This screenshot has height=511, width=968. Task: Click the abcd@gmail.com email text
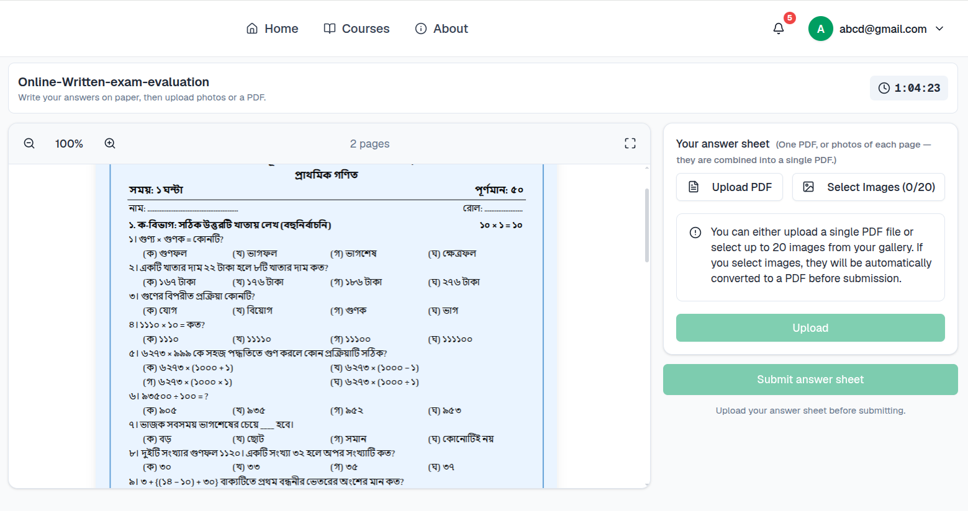883,29
